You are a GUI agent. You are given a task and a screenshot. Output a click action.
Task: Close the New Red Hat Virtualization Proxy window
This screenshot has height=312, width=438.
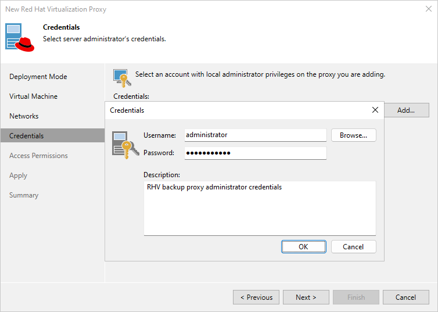pyautogui.click(x=429, y=9)
